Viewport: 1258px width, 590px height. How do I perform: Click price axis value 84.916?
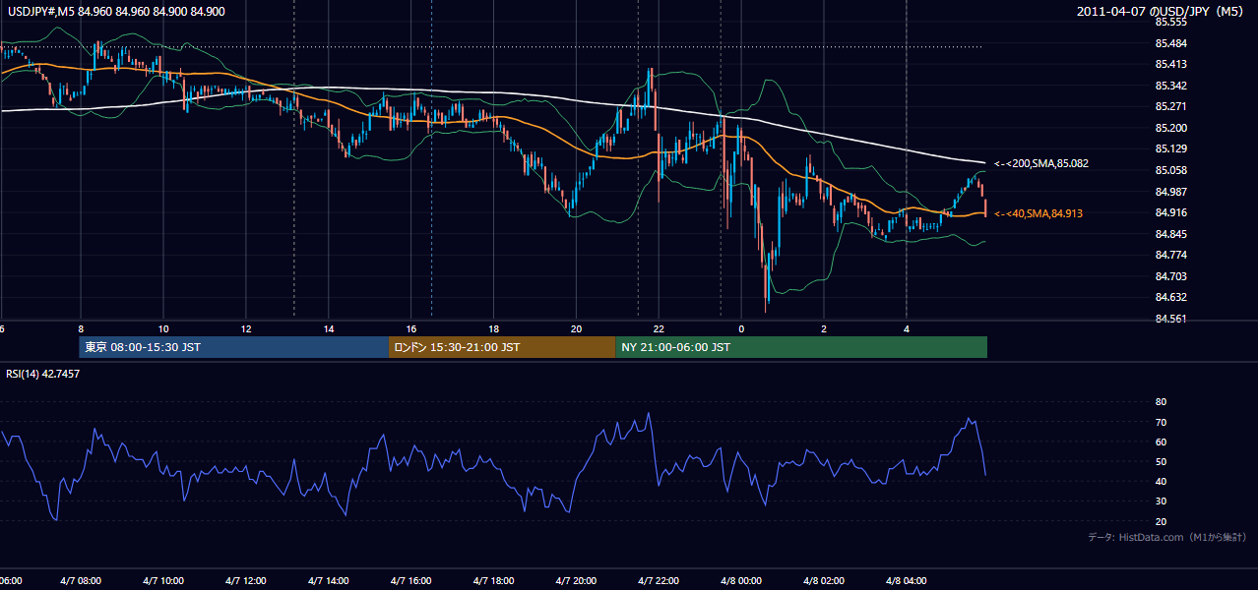pos(1170,212)
